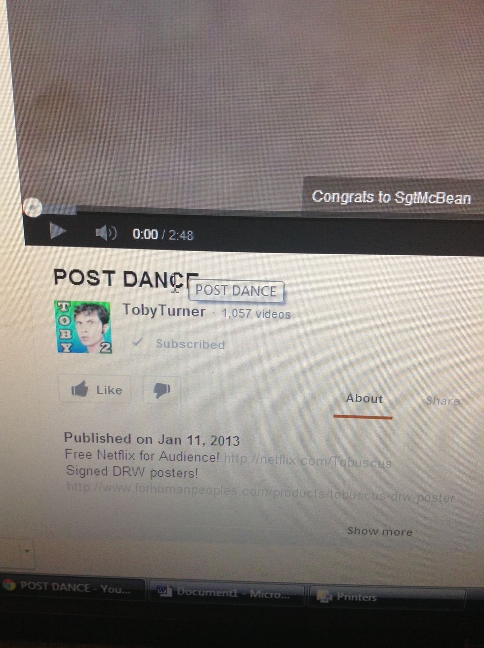Click the TobyTurner channel name
Screen dimensions: 484x648
(x=163, y=310)
